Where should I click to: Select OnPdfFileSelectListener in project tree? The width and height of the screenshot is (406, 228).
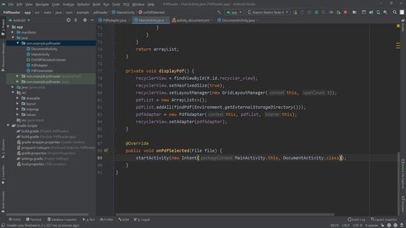coord(48,60)
